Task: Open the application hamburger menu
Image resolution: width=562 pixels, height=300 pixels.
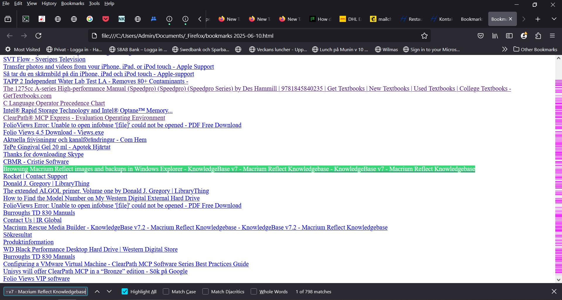Action: pos(552,36)
